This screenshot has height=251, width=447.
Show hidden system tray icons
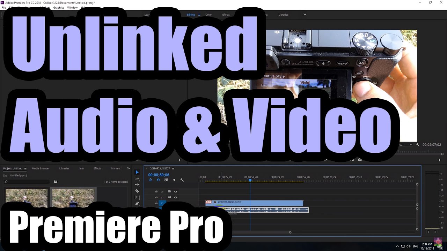397,246
